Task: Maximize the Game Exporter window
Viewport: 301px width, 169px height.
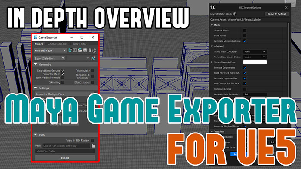Action: 82,37
